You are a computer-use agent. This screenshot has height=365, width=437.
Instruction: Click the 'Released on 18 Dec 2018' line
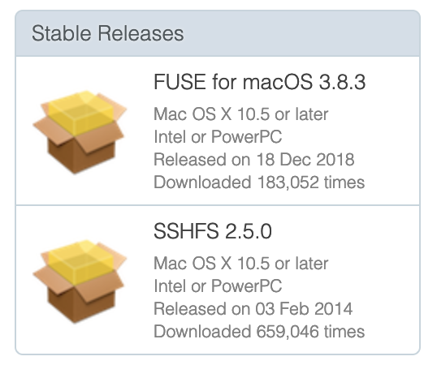point(254,160)
